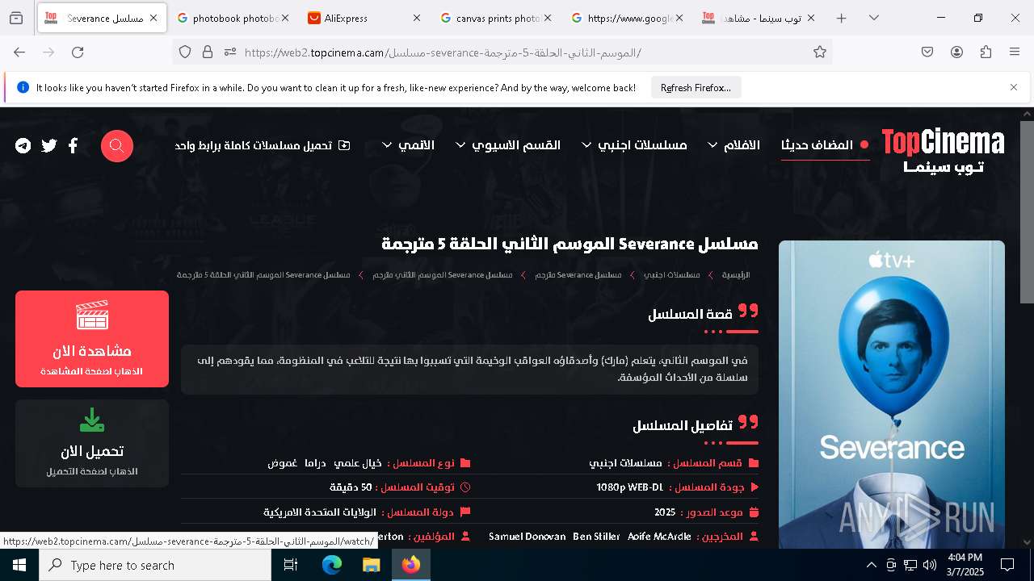Open the Windows Start menu
The height and width of the screenshot is (581, 1034).
coord(19,565)
